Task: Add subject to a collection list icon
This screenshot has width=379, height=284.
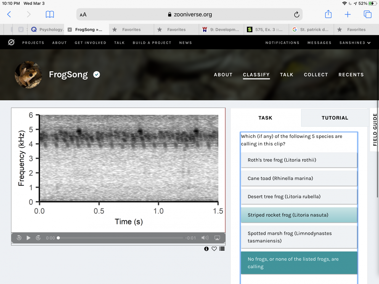Action: tap(222, 249)
